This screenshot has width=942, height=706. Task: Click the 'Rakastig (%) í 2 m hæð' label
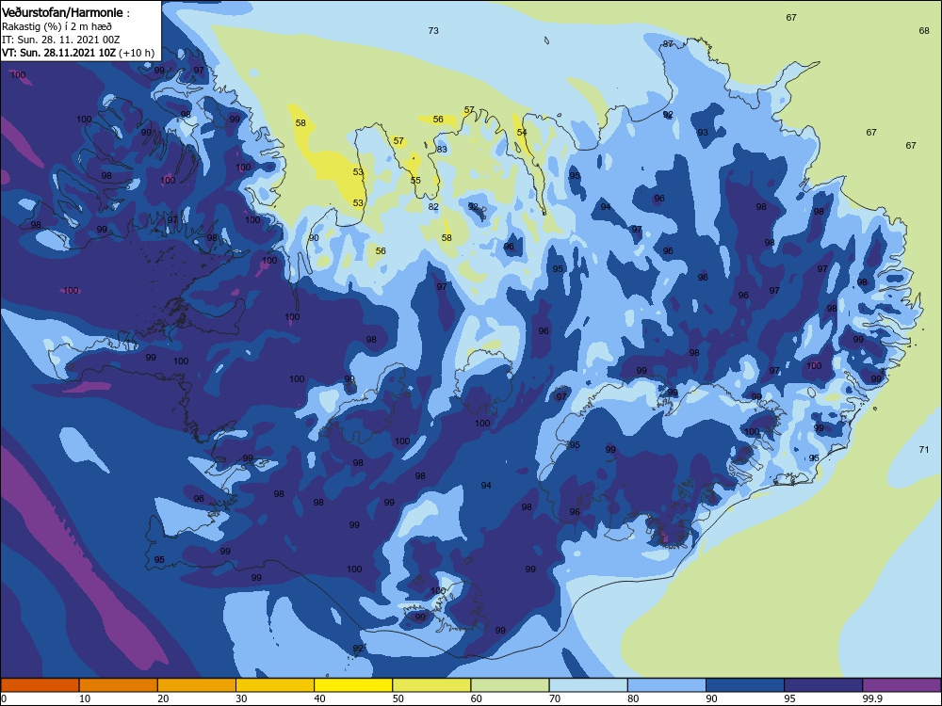pyautogui.click(x=57, y=26)
